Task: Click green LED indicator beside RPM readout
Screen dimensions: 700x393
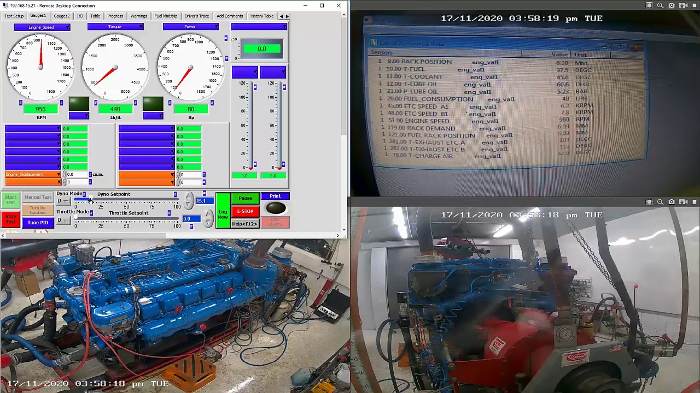Action: (79, 104)
